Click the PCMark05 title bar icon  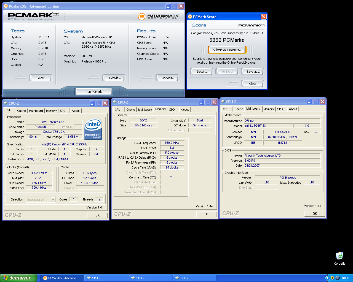[x=6, y=6]
